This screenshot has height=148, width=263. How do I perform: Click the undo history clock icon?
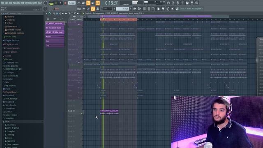click(168, 3)
